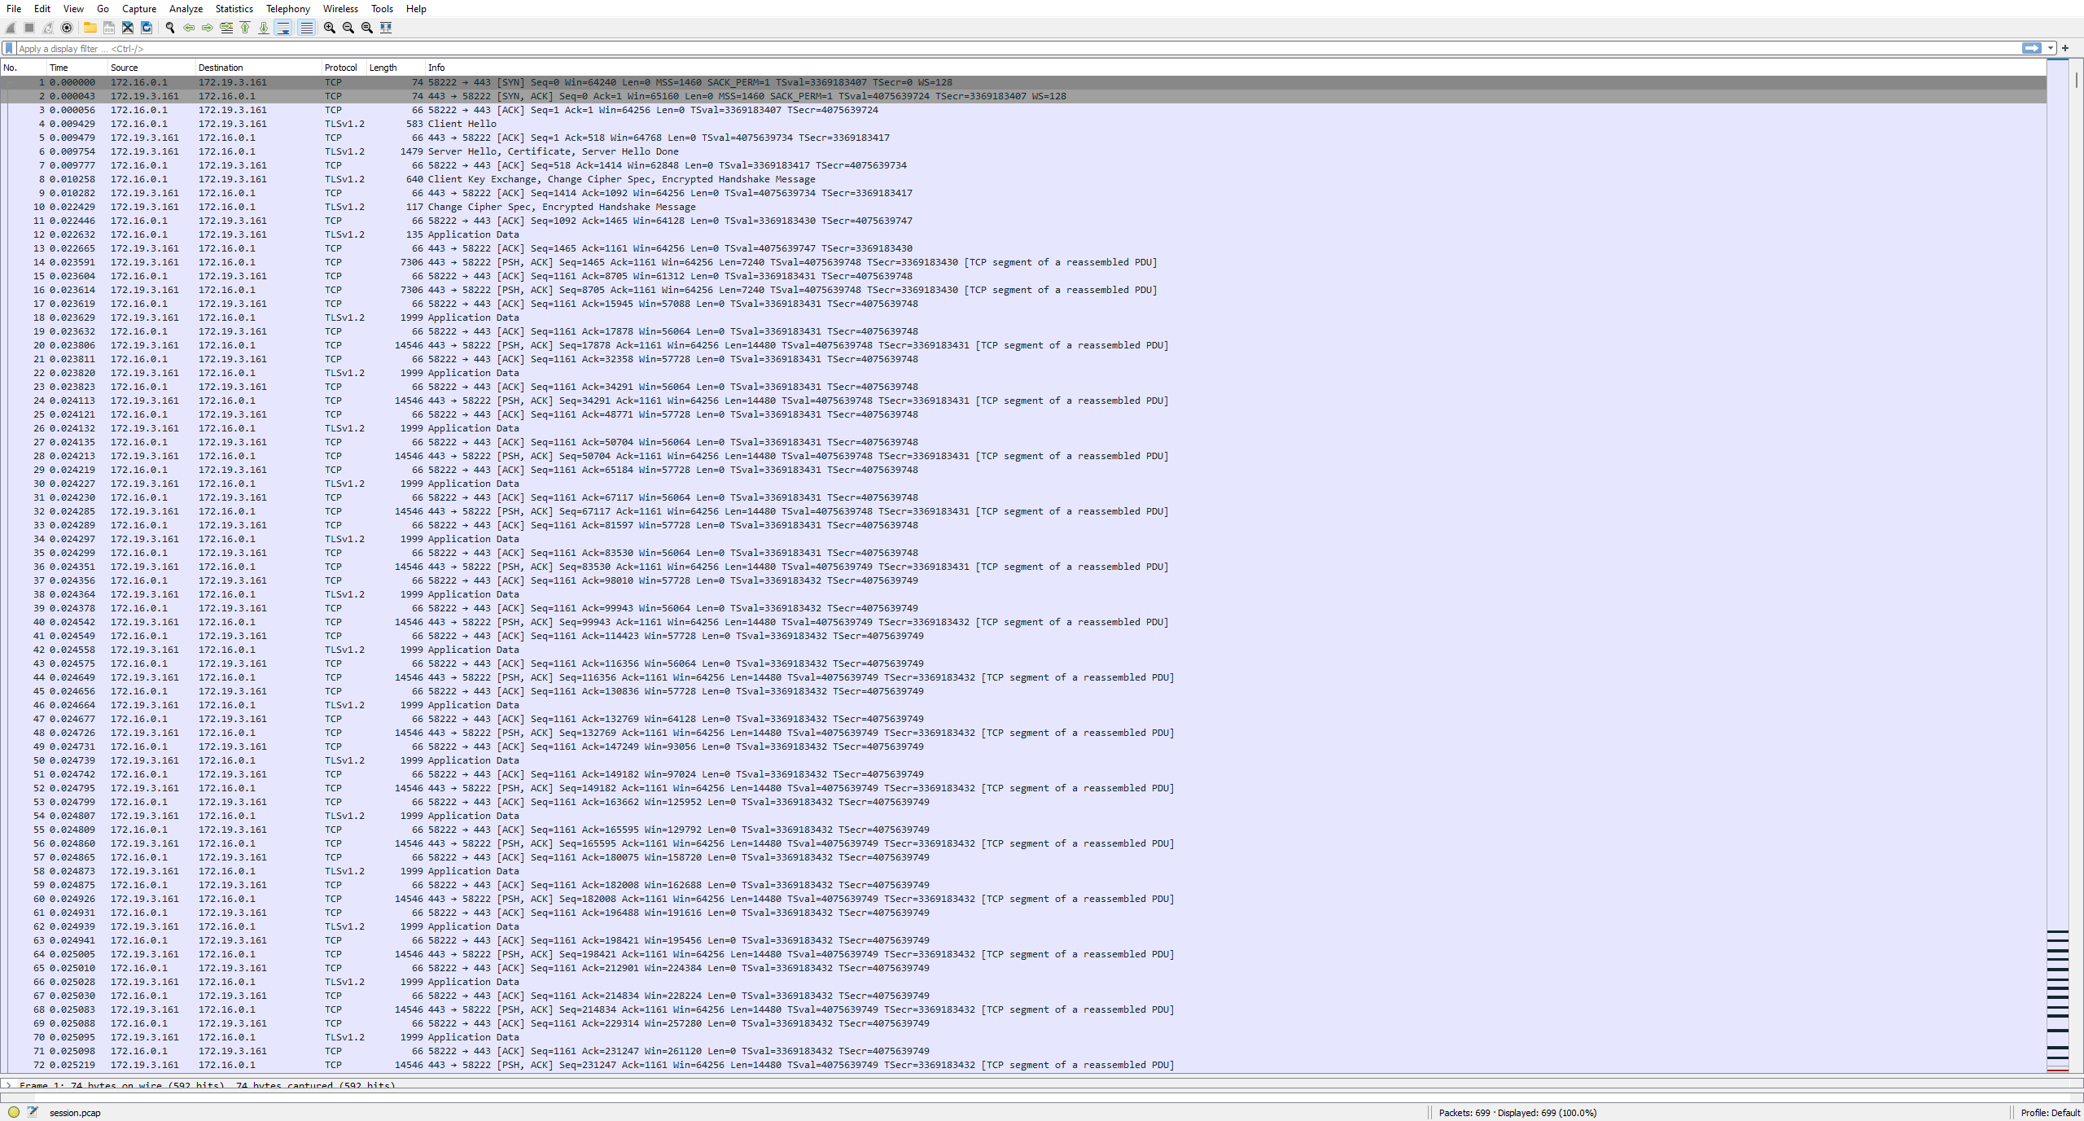Jump to the last packet
The width and height of the screenshot is (2084, 1121).
[x=264, y=28]
